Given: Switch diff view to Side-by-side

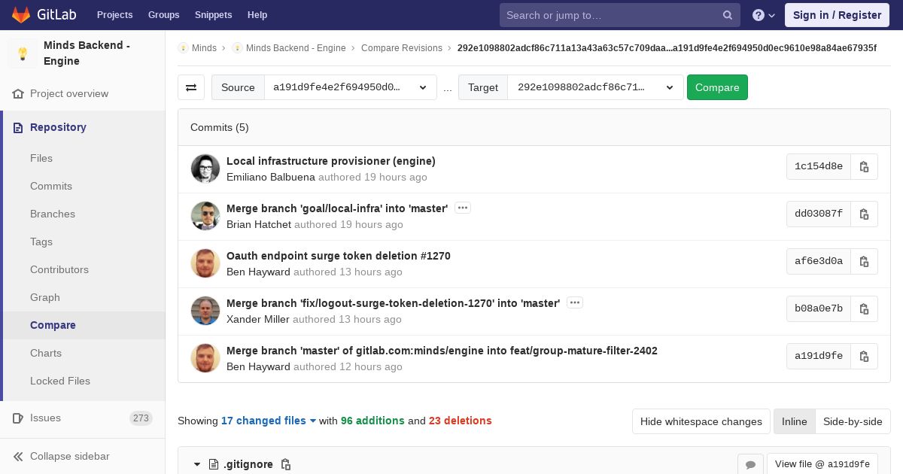Looking at the screenshot, I should 853,421.
